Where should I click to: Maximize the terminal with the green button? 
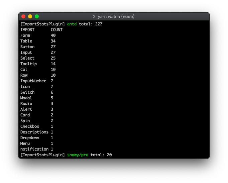[37, 16]
